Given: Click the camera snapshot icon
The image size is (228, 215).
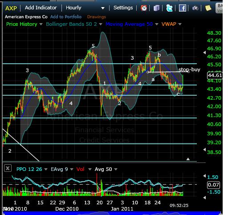Looking at the screenshot, I should click(195, 8).
